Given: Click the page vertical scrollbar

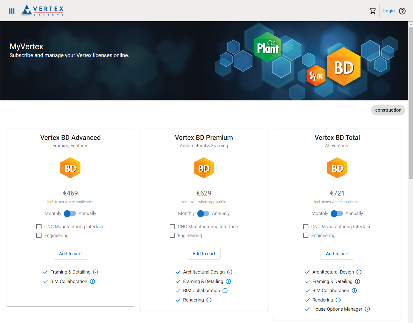Looking at the screenshot, I should [x=410, y=103].
